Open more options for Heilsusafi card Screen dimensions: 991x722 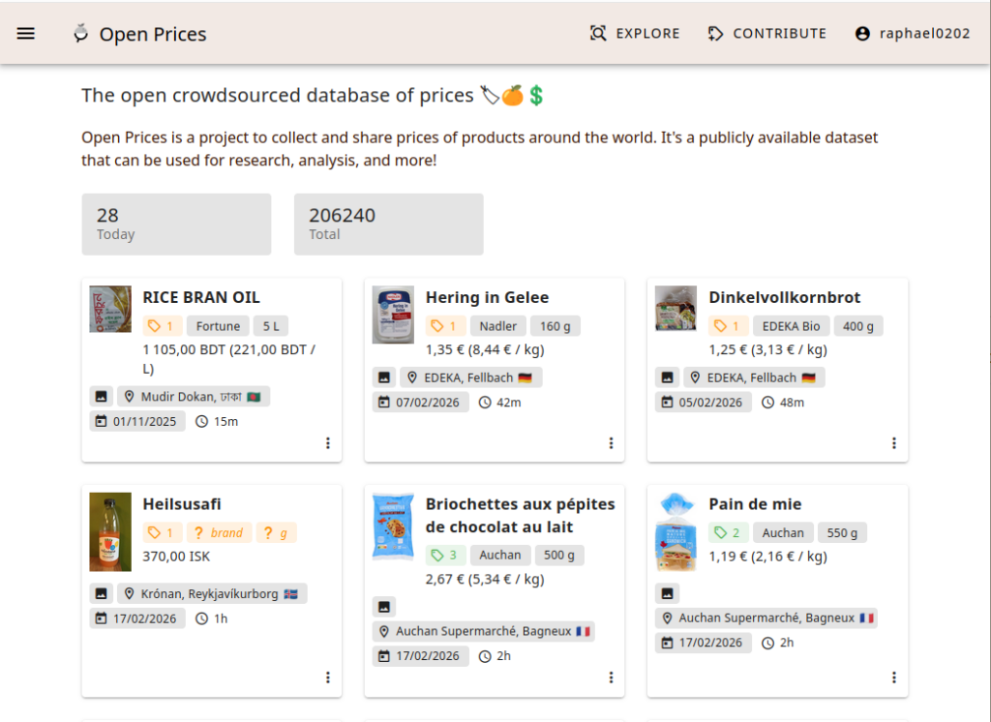(328, 677)
